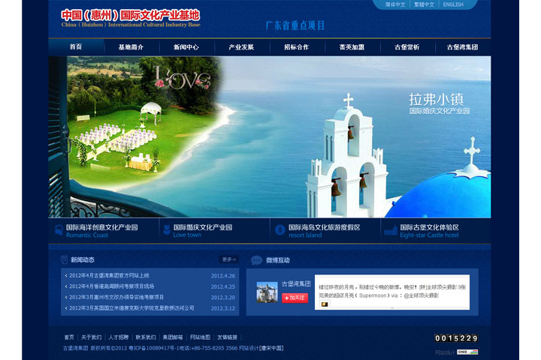Click the small image icon under the weibo post
The width and height of the screenshot is (541, 360).
(324, 304)
